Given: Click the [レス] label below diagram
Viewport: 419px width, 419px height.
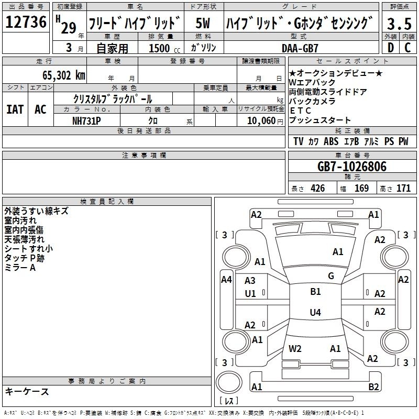Looking at the screenshot, I should point(228,401).
